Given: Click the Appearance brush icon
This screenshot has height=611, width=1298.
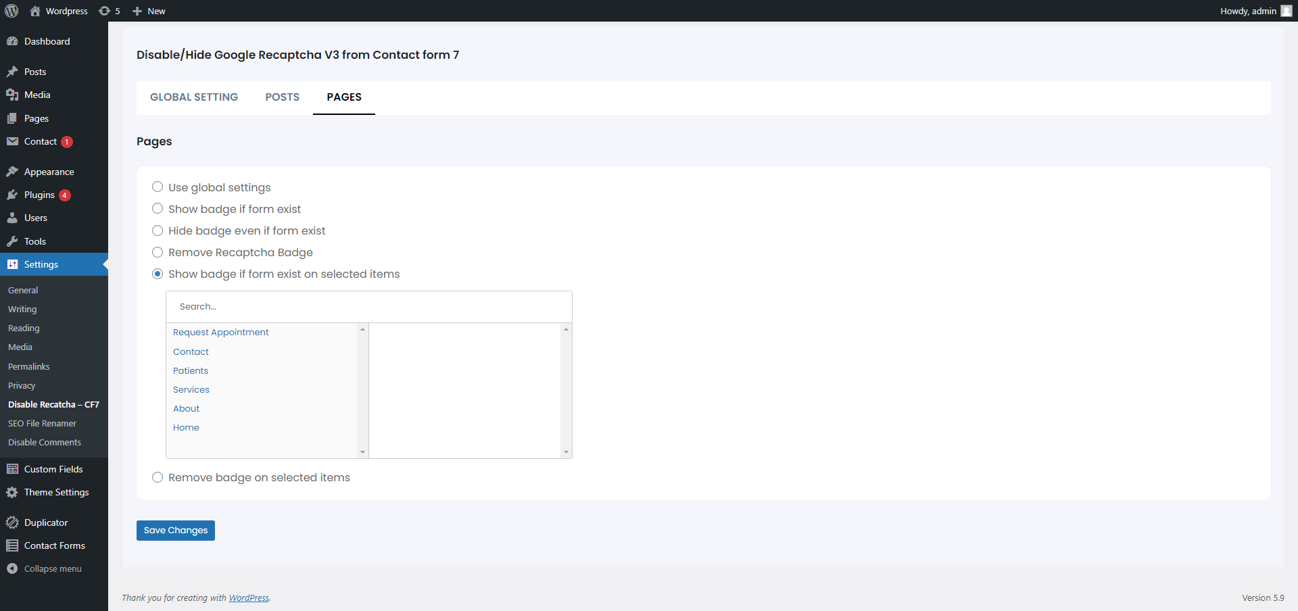Looking at the screenshot, I should coord(12,172).
